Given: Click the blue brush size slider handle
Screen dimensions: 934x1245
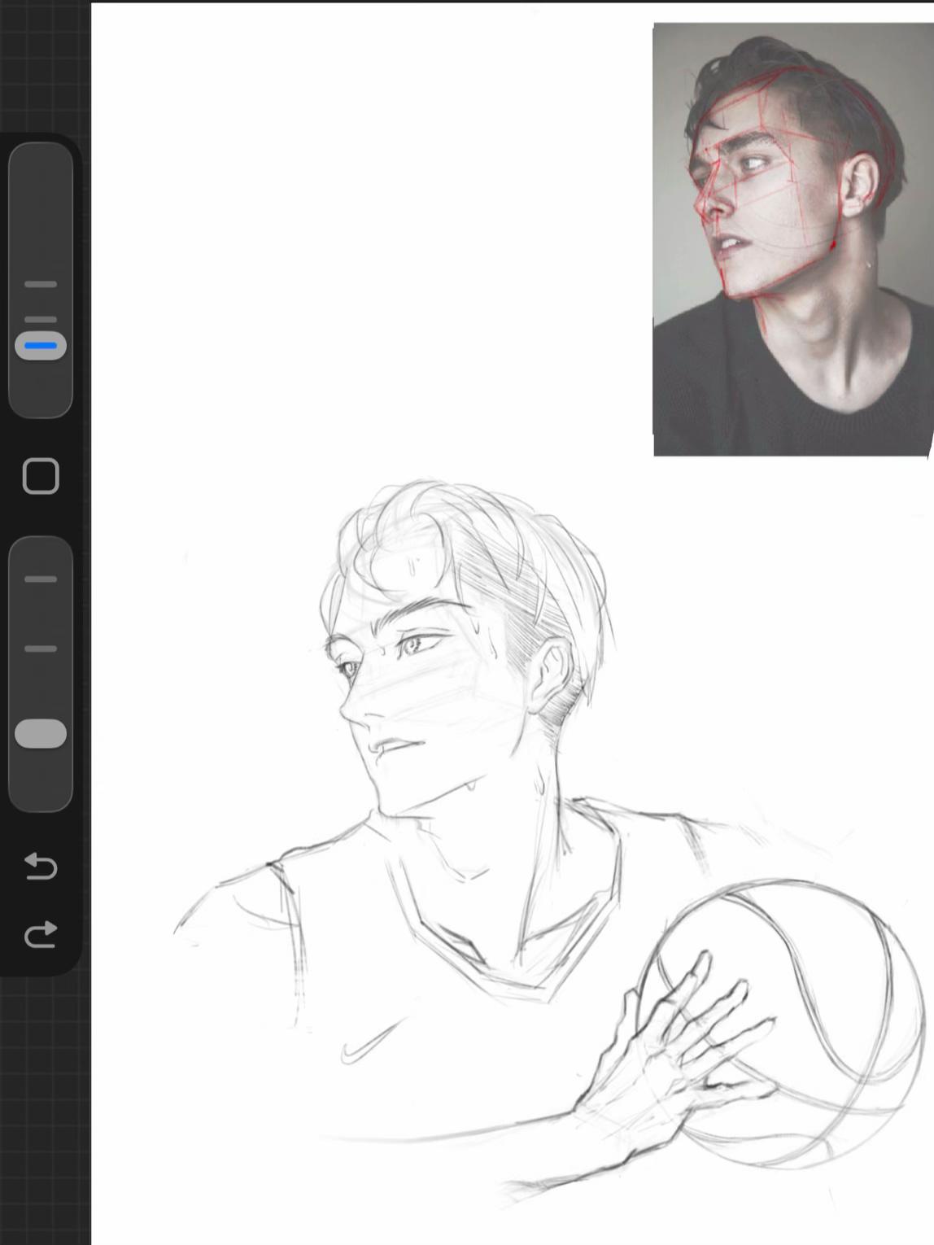Looking at the screenshot, I should point(41,346).
